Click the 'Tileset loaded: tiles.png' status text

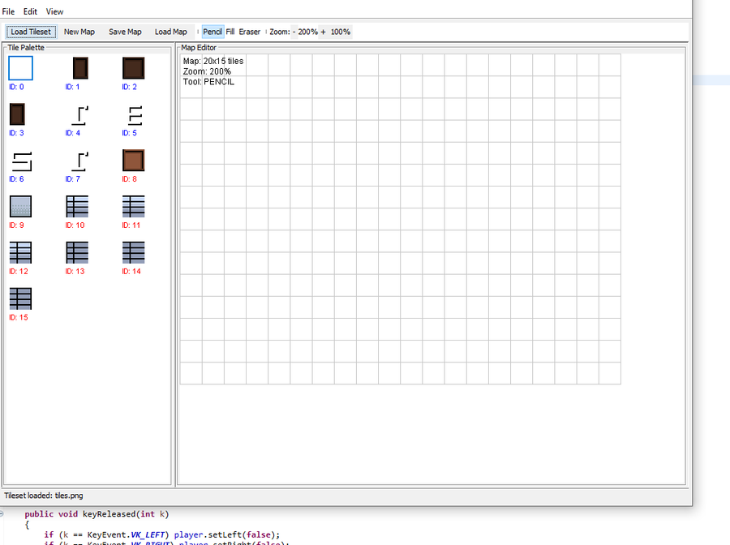[x=44, y=496]
